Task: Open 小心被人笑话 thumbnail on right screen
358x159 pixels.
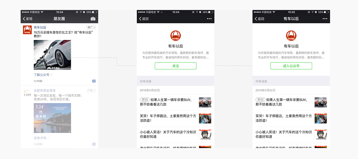Action: [321, 135]
